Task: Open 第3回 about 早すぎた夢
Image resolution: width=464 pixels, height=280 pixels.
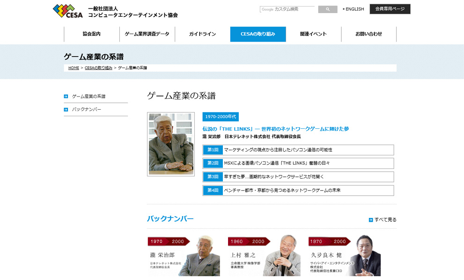Action: [298, 177]
